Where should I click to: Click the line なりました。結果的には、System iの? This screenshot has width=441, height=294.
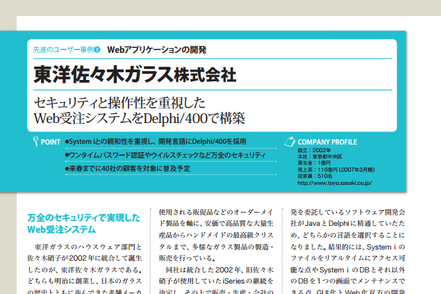(348, 247)
